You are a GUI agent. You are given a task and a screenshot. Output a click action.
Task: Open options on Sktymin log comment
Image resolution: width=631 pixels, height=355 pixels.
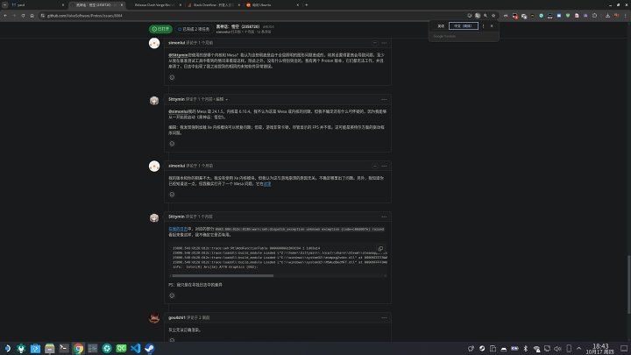click(384, 217)
